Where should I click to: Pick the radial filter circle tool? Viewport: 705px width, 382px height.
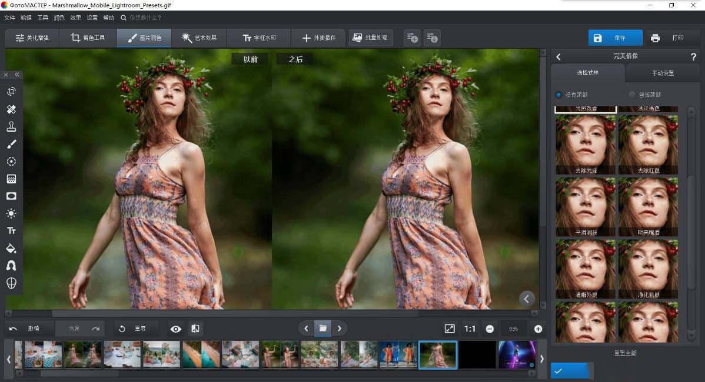point(11,162)
